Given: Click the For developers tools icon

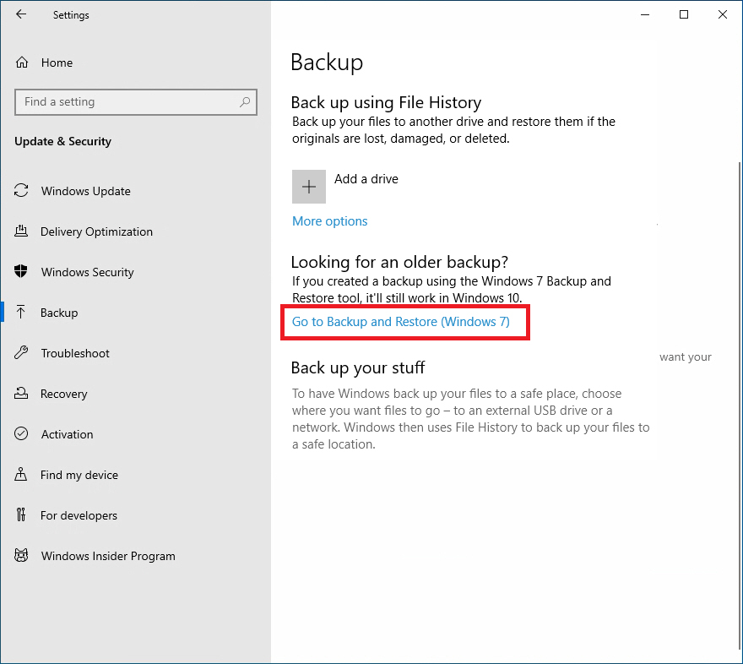Looking at the screenshot, I should [21, 514].
